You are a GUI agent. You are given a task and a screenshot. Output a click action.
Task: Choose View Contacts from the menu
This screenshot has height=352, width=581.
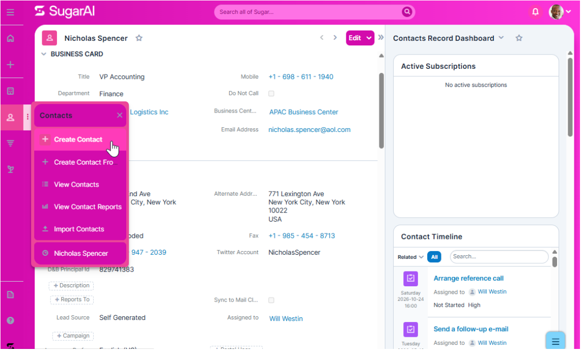click(80, 184)
